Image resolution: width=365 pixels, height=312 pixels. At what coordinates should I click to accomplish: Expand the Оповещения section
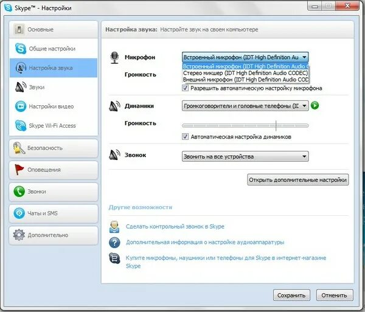[x=54, y=170]
